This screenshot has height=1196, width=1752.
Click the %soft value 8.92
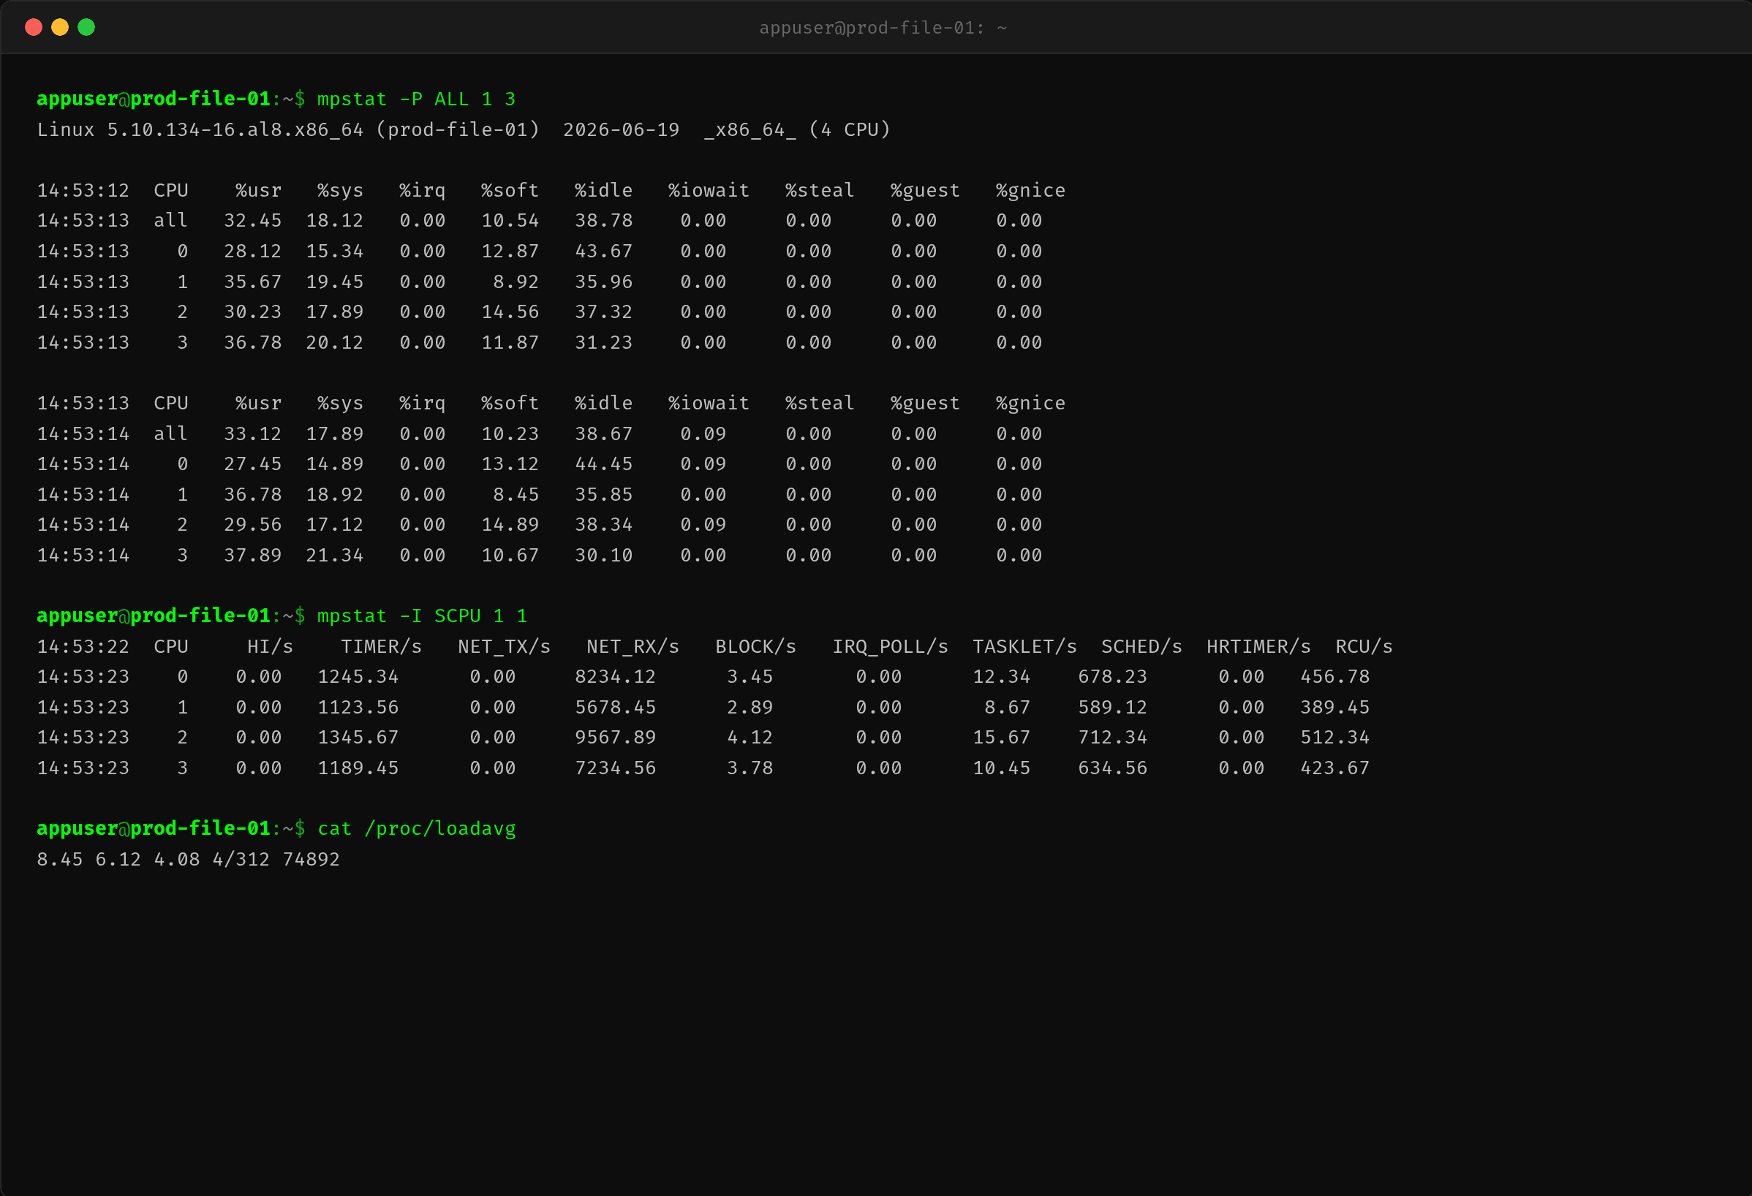(516, 282)
